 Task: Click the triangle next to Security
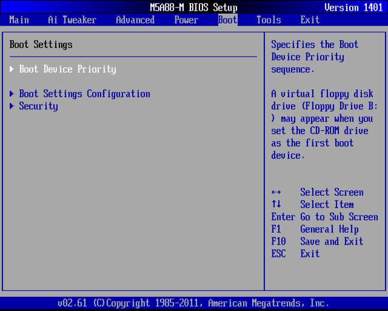pos(12,106)
